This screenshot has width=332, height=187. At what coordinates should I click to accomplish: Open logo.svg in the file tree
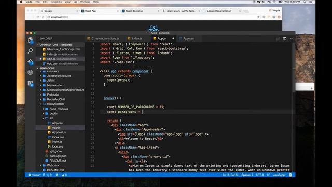pos(58,146)
